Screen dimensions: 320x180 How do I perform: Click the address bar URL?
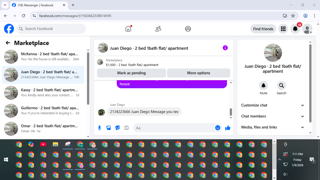coord(75,16)
